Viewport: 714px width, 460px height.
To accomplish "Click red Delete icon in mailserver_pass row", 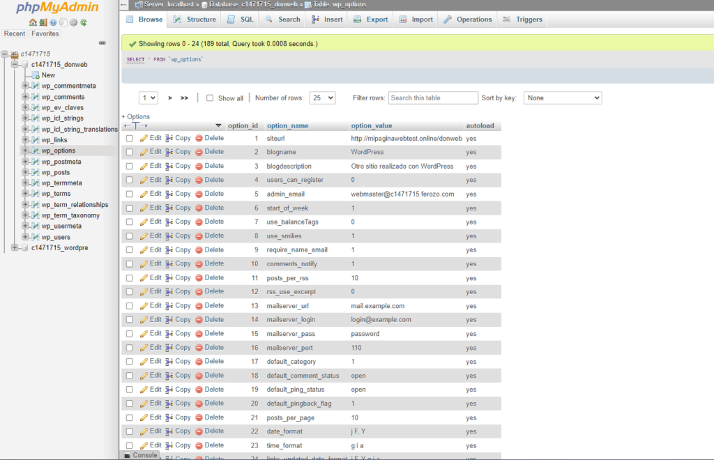I will (x=199, y=334).
